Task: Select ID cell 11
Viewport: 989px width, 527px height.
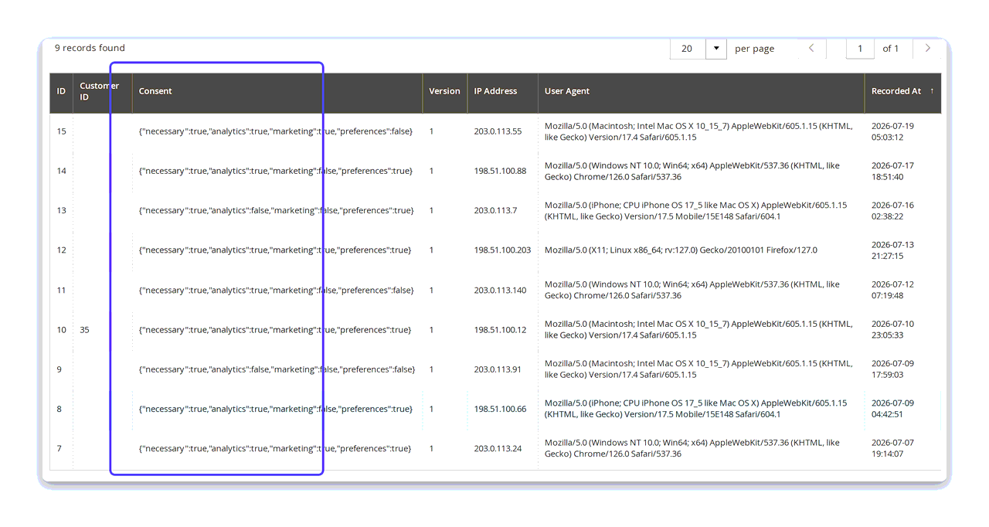Action: (62, 291)
